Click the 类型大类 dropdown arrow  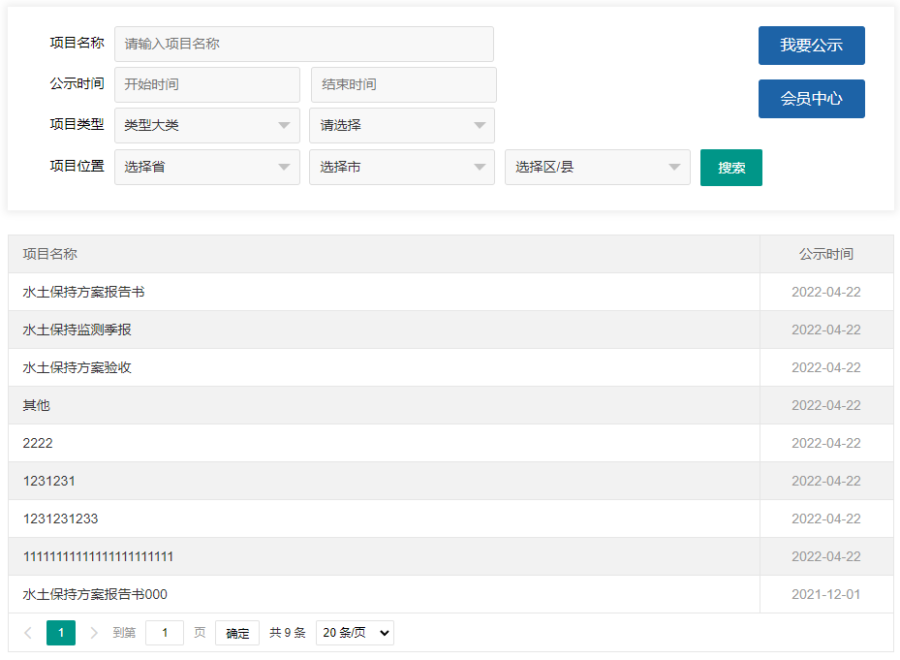coord(284,125)
